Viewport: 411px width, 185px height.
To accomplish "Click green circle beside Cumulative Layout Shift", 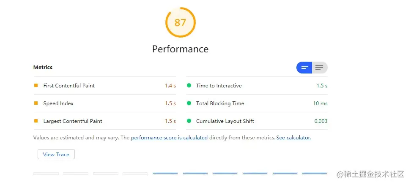I will 189,121.
